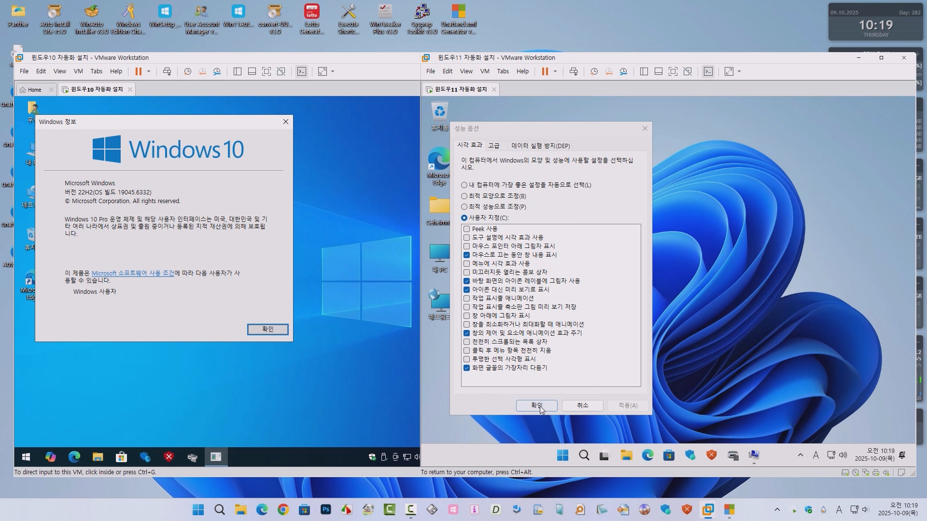Open the Edge browser in the Windows 10 VM taskbar
Viewport: 927px width, 521px height.
[74, 457]
